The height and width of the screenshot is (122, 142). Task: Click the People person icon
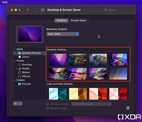tap(20, 69)
